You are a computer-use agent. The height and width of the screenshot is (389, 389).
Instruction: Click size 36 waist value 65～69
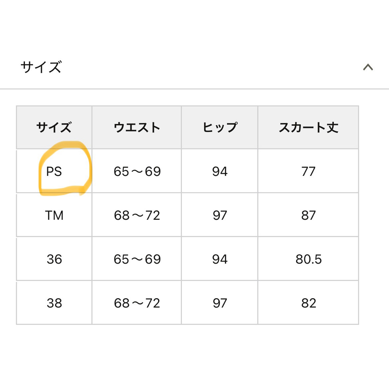point(137,259)
